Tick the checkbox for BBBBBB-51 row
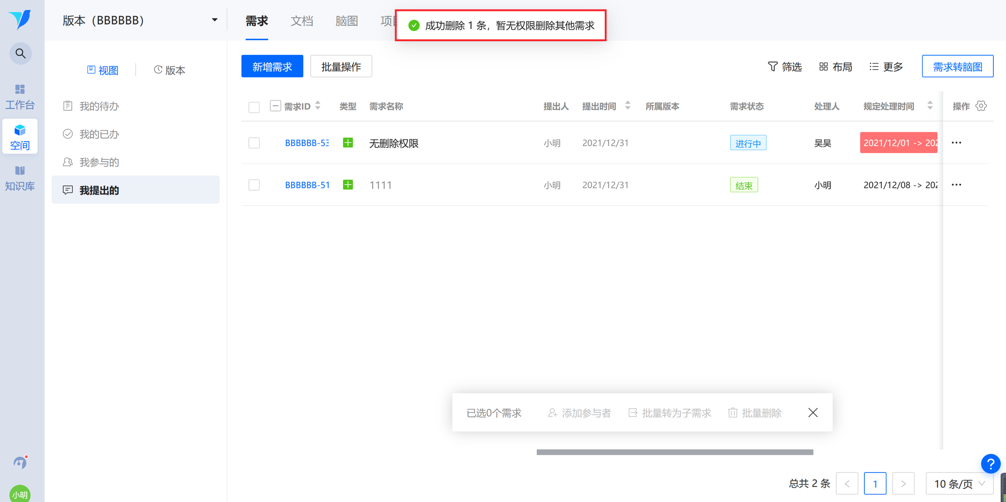The height and width of the screenshot is (502, 1006). coord(254,185)
